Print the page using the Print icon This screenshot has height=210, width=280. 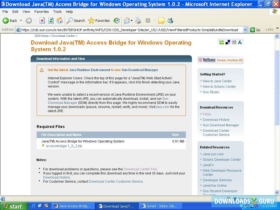pyautogui.click(x=138, y=21)
